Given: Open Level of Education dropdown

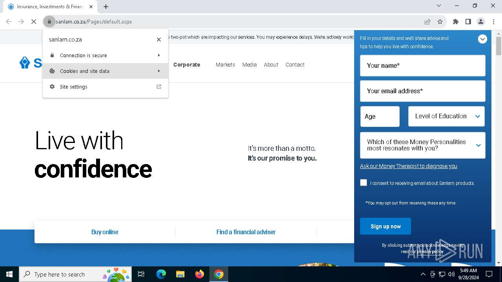Looking at the screenshot, I should 446,116.
